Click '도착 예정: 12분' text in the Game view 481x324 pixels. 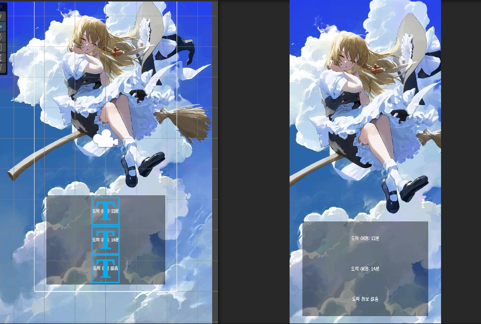click(x=365, y=238)
